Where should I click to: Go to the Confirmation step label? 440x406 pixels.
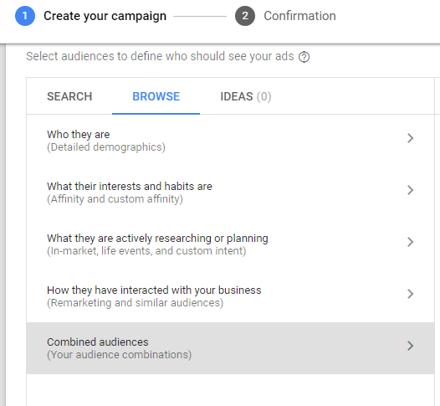[299, 16]
